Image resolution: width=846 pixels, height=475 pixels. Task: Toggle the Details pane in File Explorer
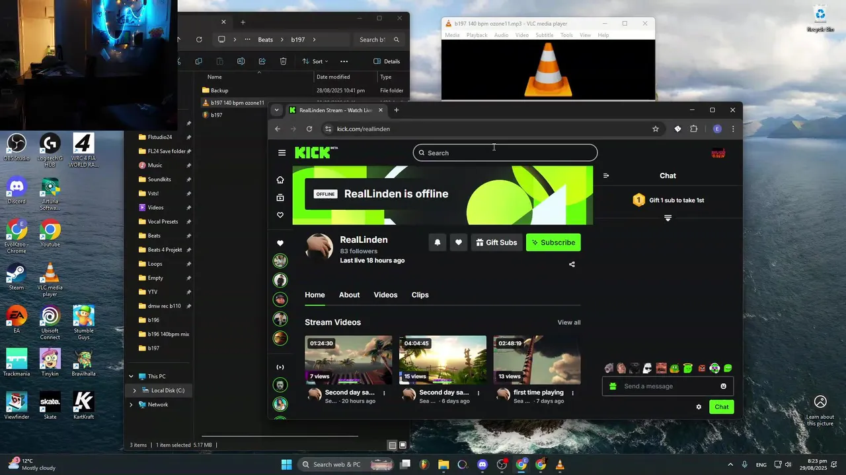(387, 61)
